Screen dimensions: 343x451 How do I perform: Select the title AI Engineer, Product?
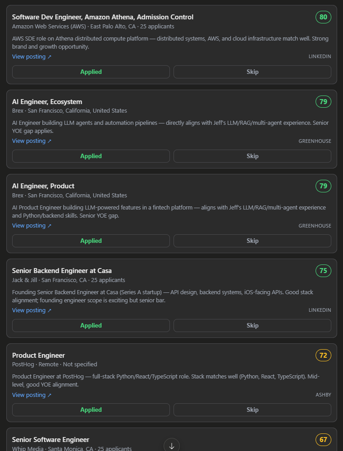coord(43,186)
